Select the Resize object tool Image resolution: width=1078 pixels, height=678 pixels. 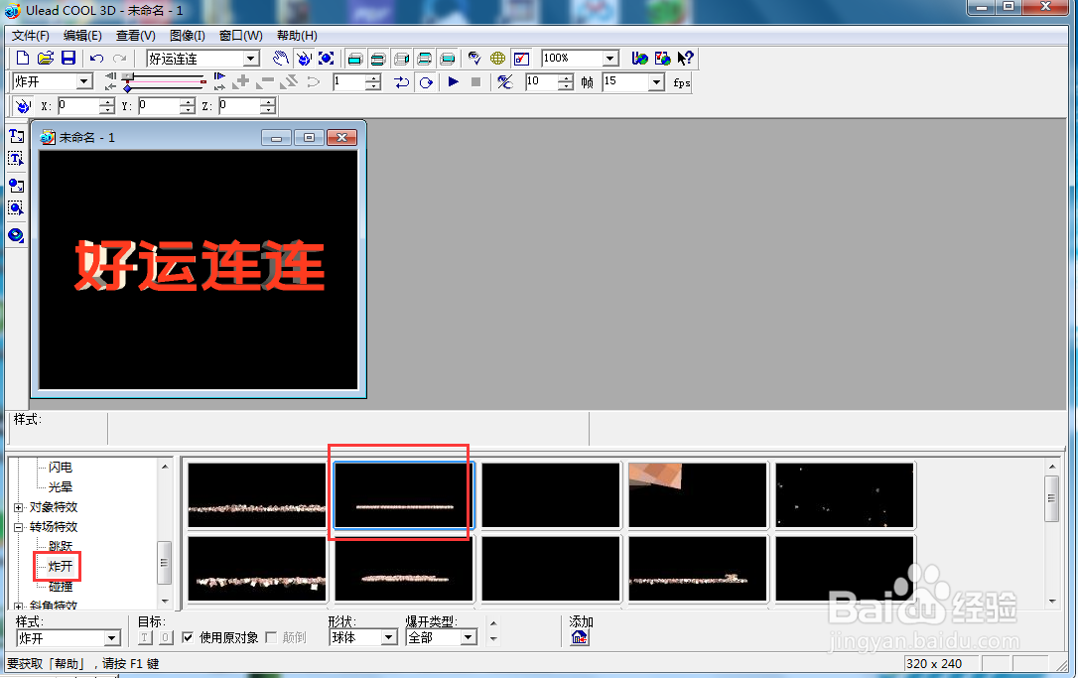tap(326, 59)
